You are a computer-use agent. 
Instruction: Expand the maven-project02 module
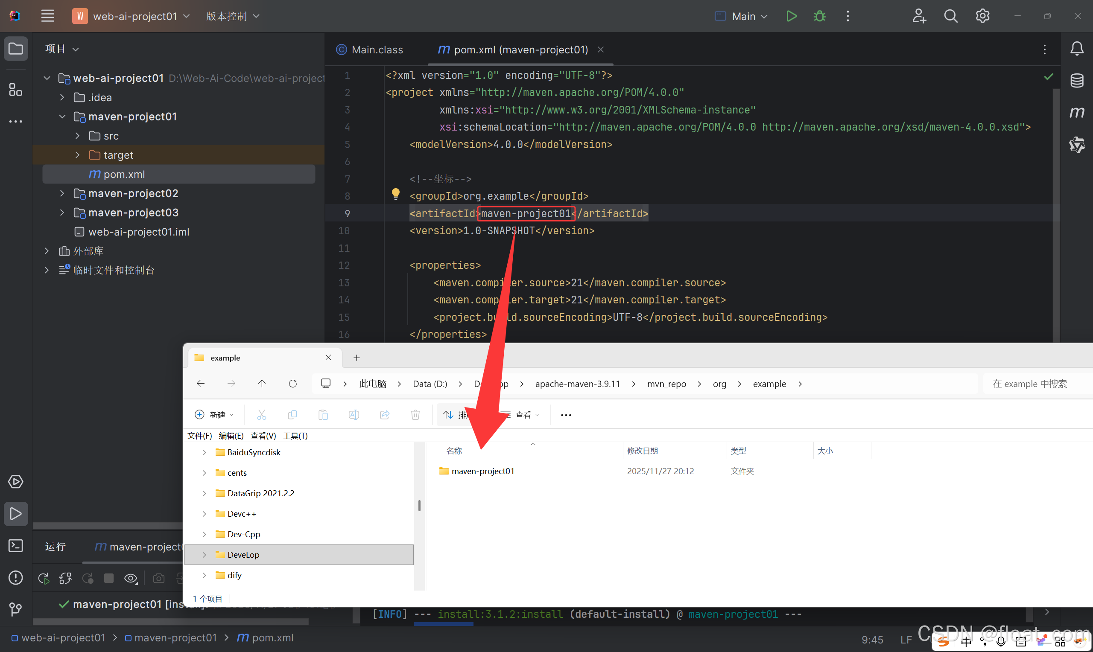coord(62,193)
